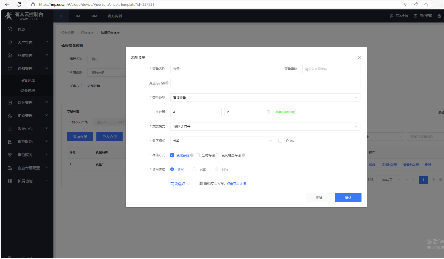Click the help icon next to 变化存储
444x259 pixels.
(x=192, y=155)
